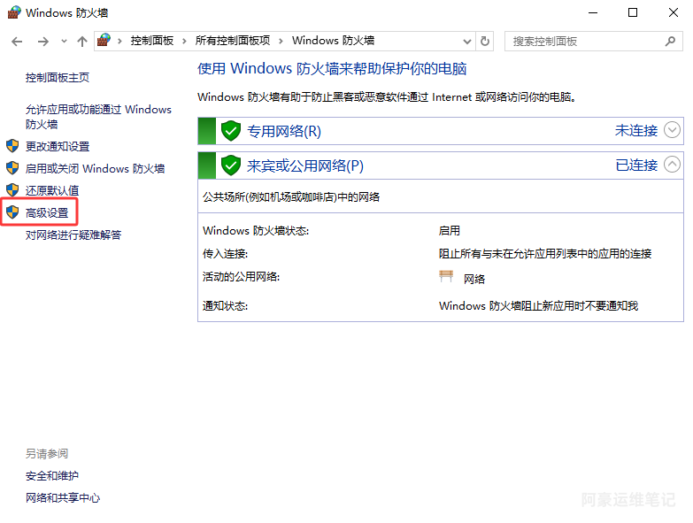Open 高级设置 link
The height and width of the screenshot is (523, 693).
click(47, 213)
